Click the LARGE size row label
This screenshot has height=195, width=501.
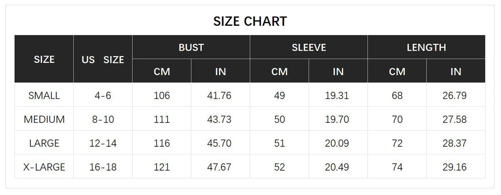(44, 143)
